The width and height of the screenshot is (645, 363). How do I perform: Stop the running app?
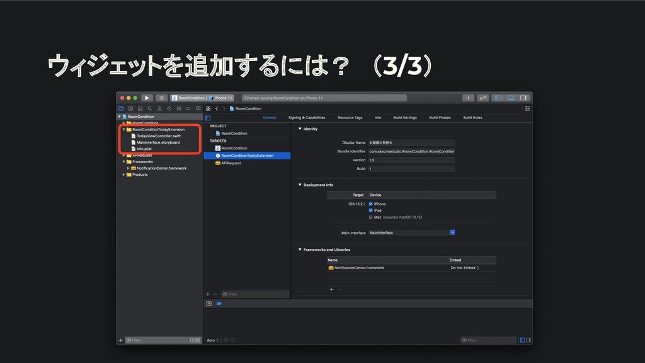click(x=161, y=98)
